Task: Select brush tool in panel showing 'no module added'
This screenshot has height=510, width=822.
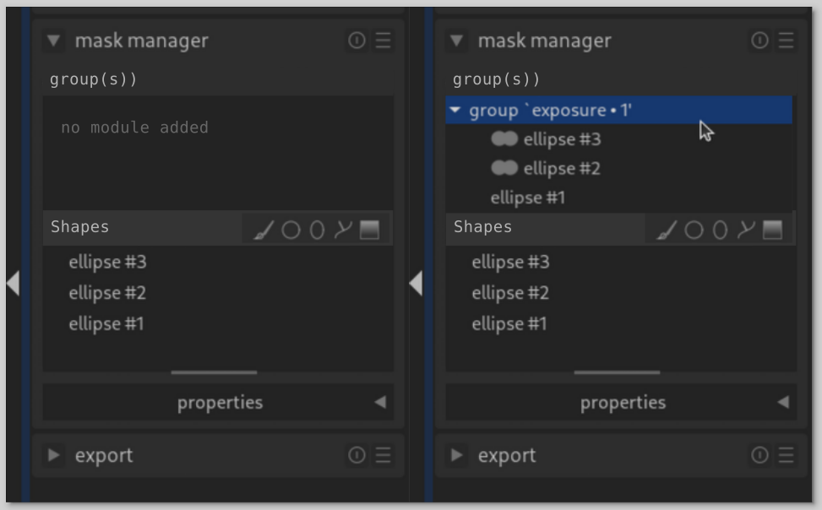Action: click(264, 230)
